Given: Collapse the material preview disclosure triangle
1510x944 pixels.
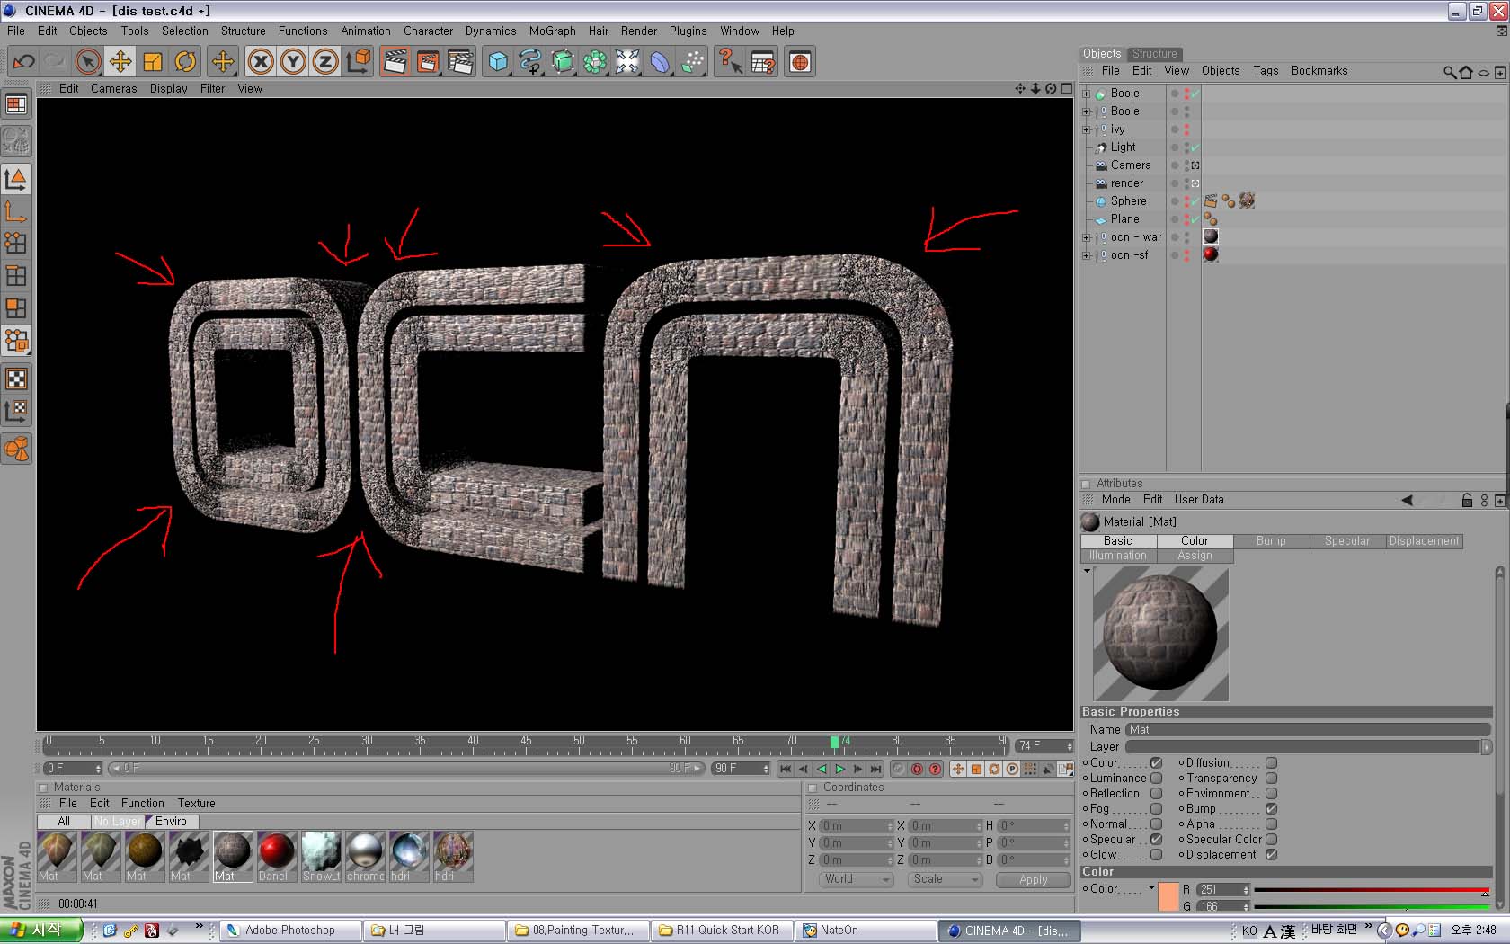Looking at the screenshot, I should click(x=1087, y=571).
